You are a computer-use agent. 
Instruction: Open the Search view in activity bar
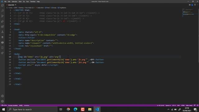pos(2,11)
